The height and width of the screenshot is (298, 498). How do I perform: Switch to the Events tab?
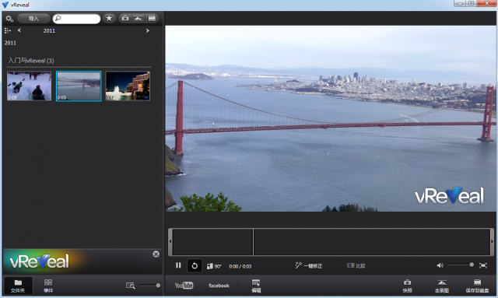coord(48,286)
